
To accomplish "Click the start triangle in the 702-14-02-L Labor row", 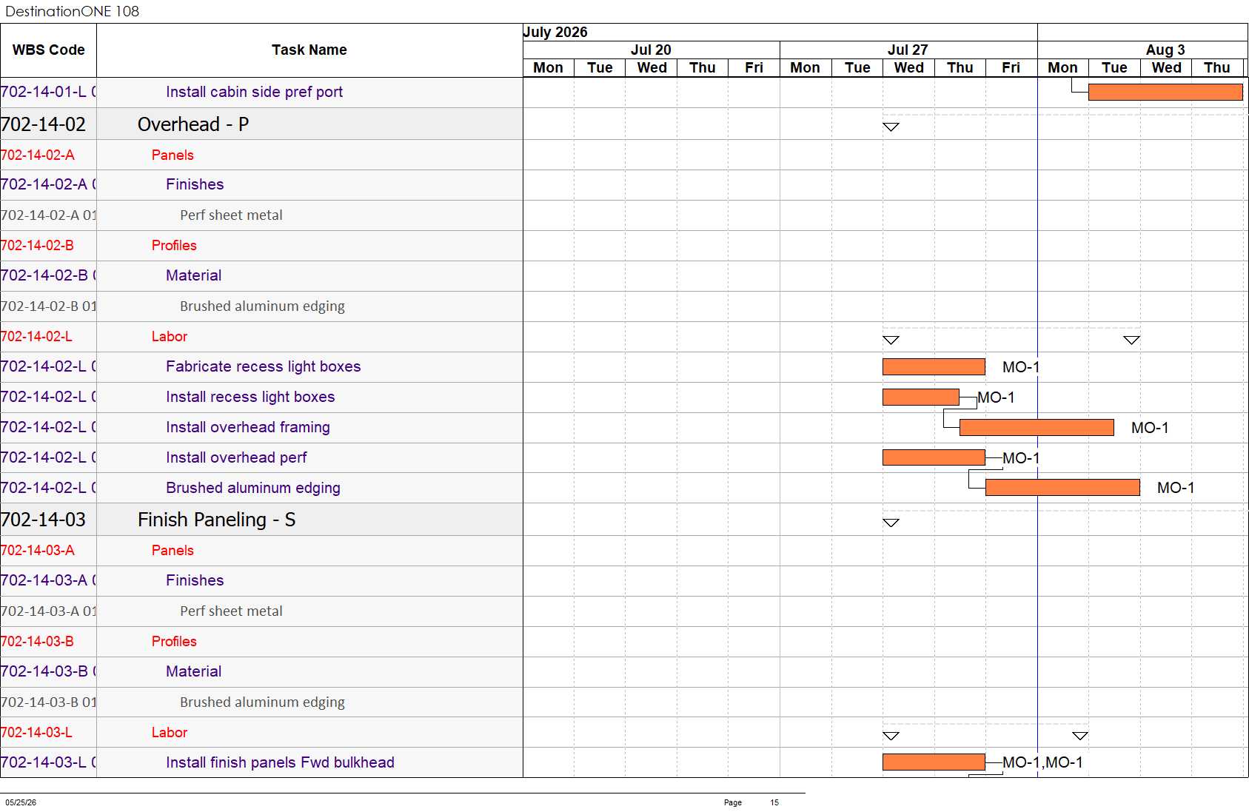I will click(891, 340).
